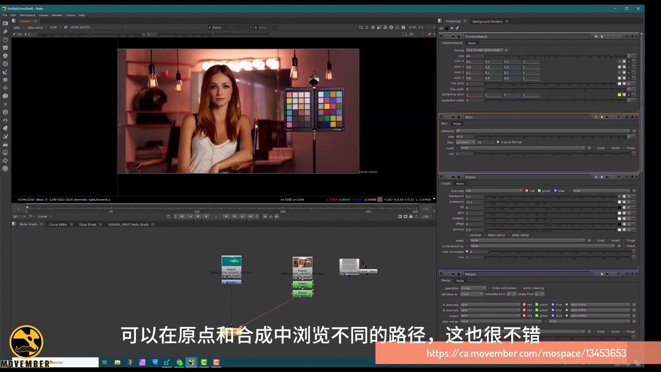Open the Node Graph tab
Screen dimensions: 661x372
point(28,224)
